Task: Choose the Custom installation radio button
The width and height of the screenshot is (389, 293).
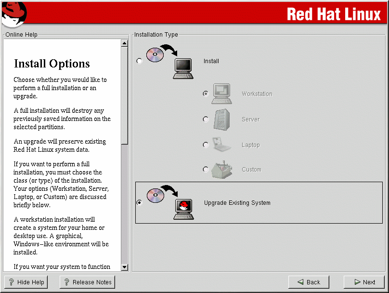Action: 206,170
